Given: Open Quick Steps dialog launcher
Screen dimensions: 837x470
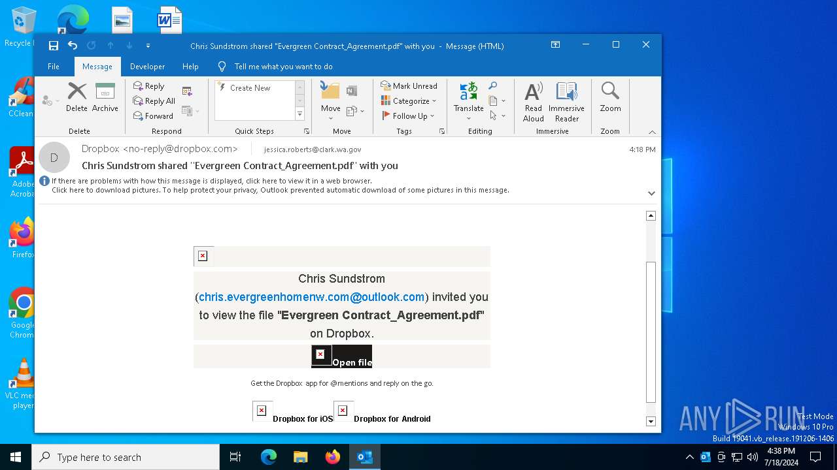Looking at the screenshot, I should pyautogui.click(x=307, y=131).
